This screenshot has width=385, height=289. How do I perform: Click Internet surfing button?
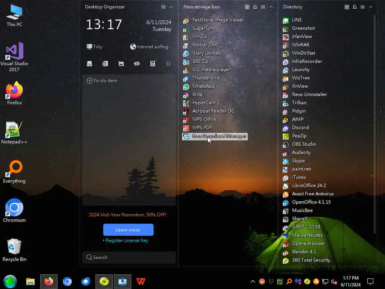pos(149,47)
